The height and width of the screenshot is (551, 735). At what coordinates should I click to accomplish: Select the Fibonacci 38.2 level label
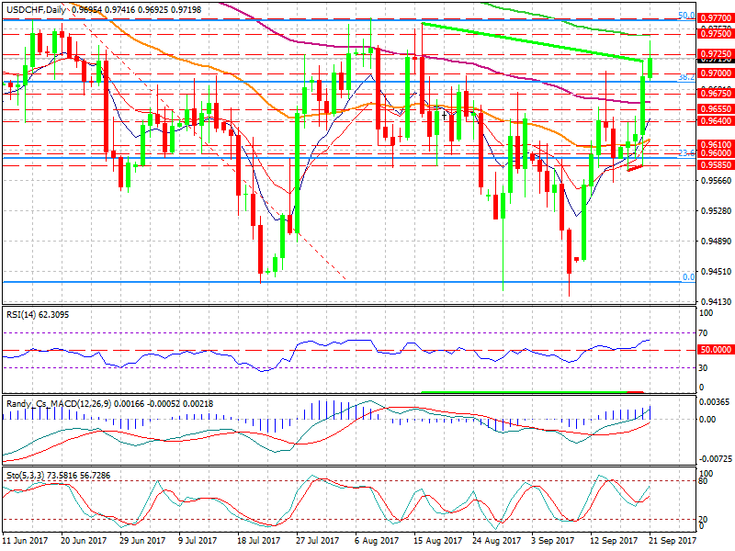(x=685, y=78)
